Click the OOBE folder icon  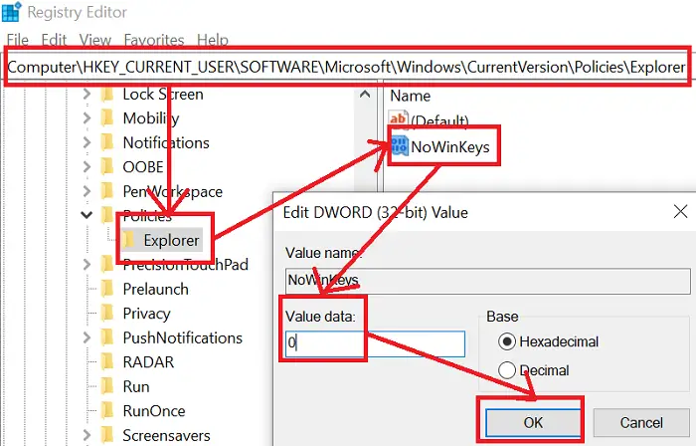pyautogui.click(x=107, y=167)
